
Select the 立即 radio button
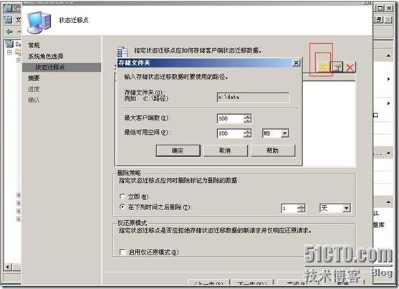tap(122, 196)
